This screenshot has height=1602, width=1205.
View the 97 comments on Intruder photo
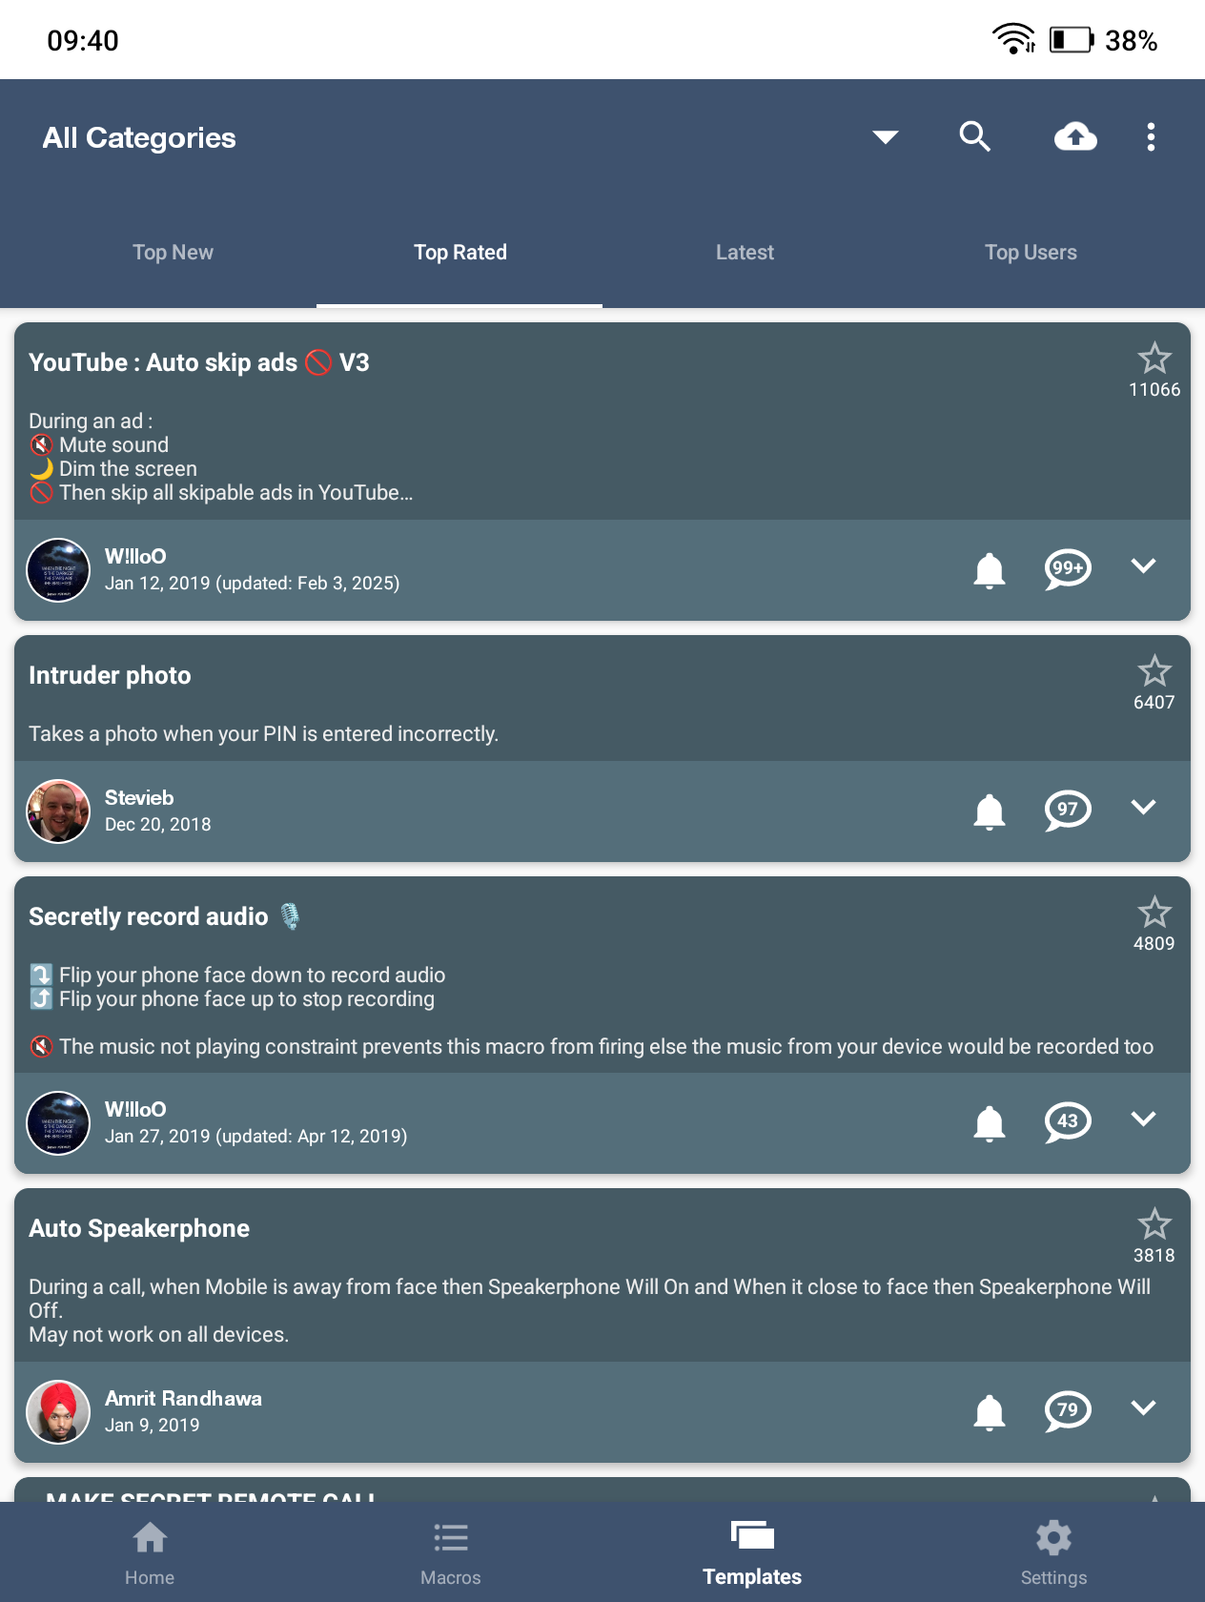(1068, 811)
